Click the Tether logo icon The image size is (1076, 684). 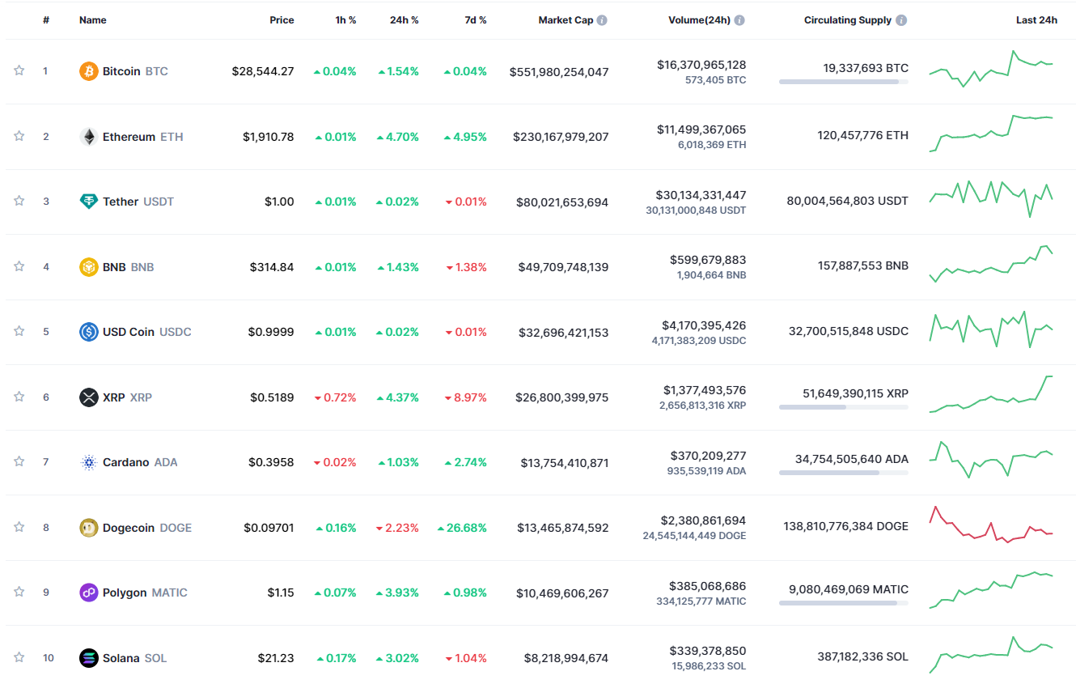(88, 202)
